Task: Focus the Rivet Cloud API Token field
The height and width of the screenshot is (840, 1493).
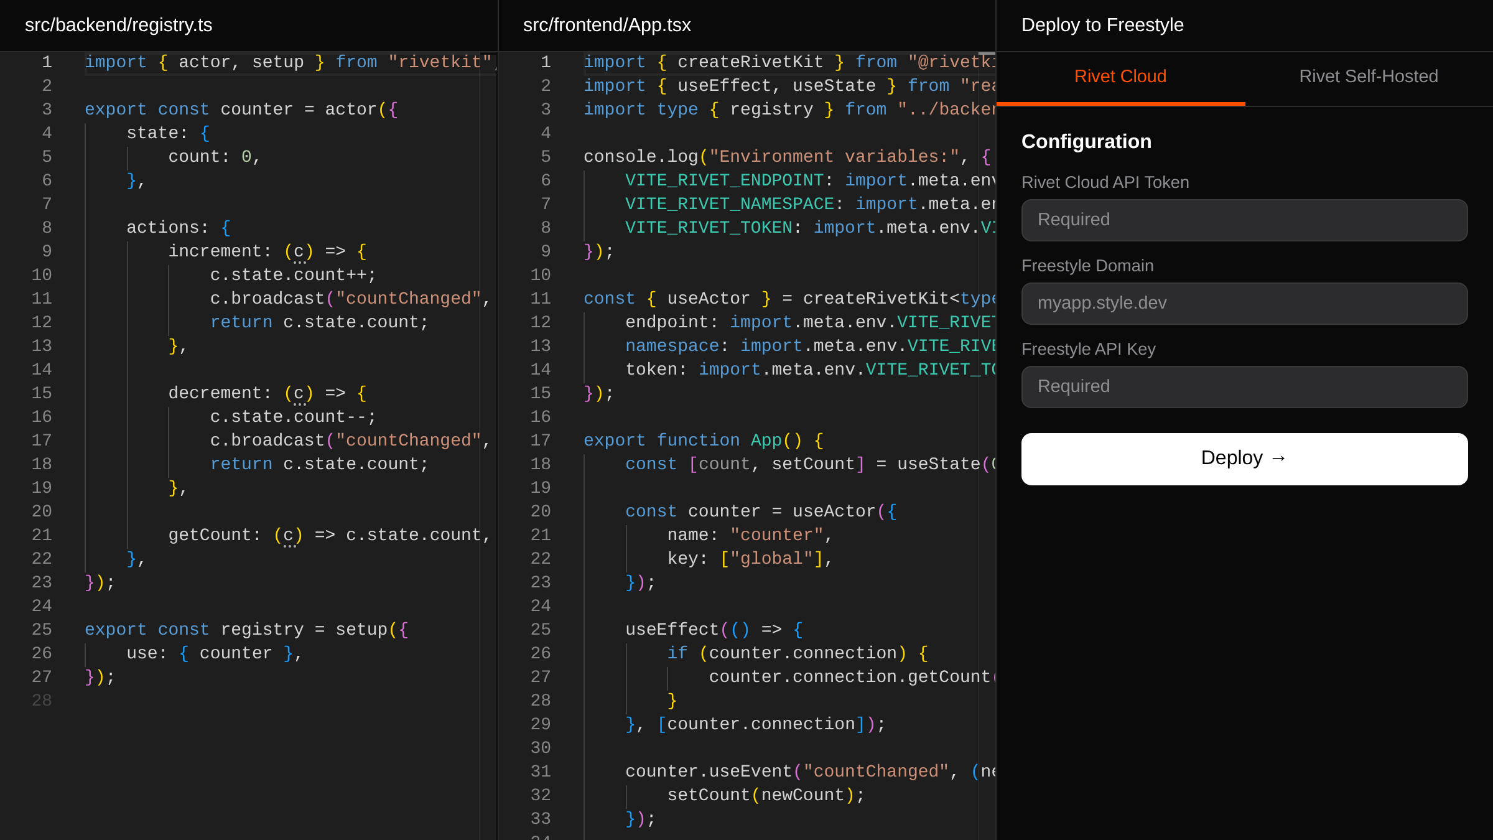Action: [x=1244, y=220]
